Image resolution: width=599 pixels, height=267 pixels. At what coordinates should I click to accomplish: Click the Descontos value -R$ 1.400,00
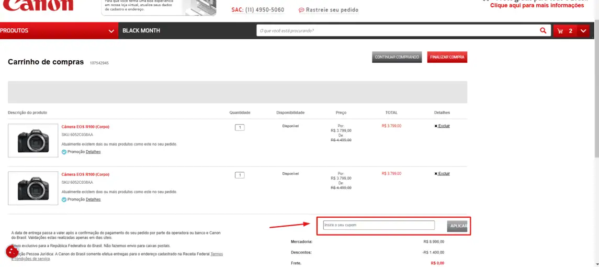point(433,252)
